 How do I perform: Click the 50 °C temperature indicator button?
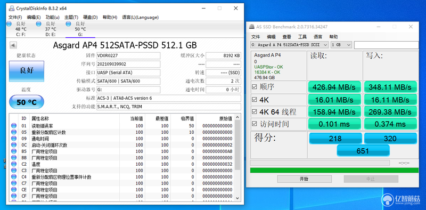click(27, 102)
